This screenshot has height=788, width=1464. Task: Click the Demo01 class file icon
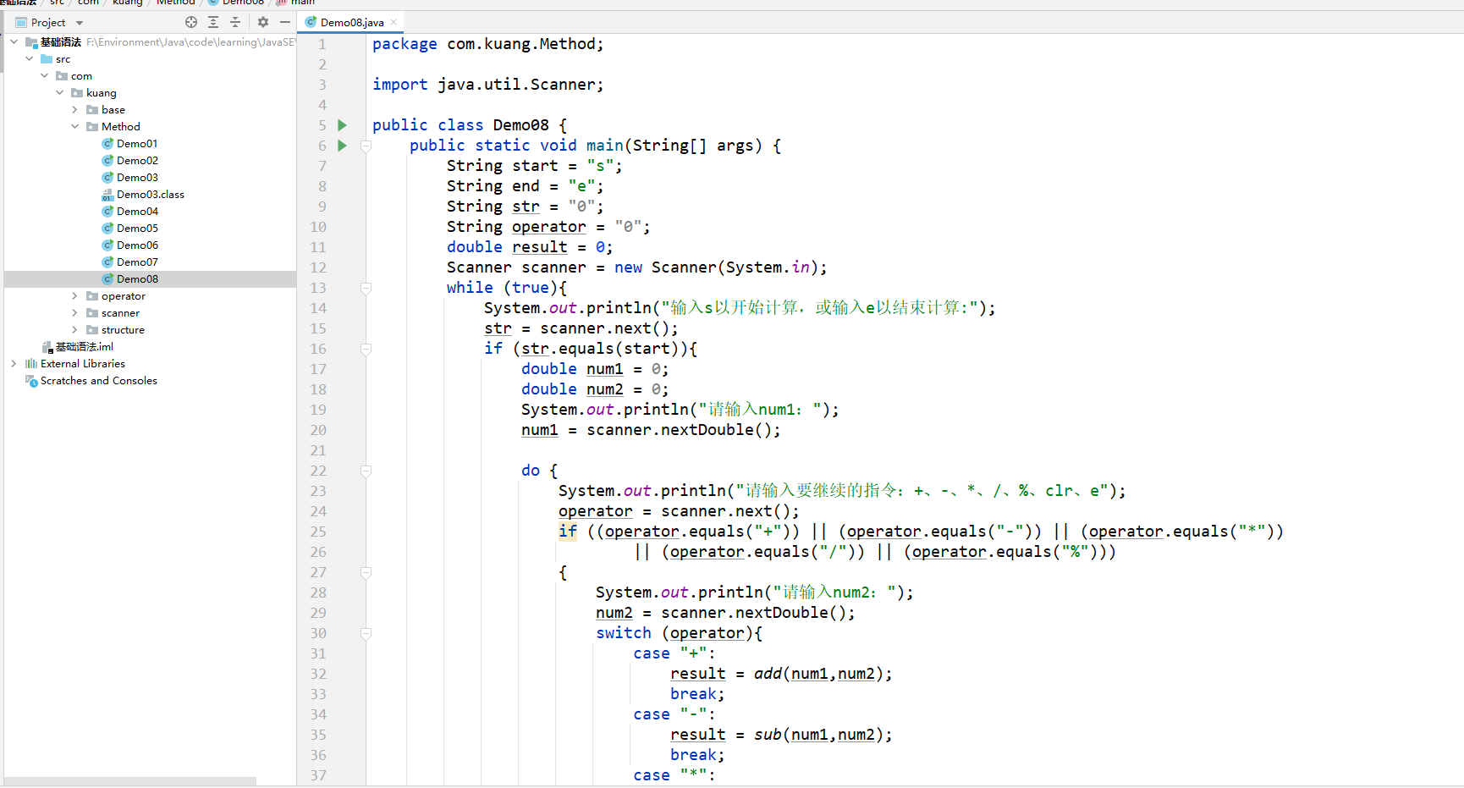(108, 144)
